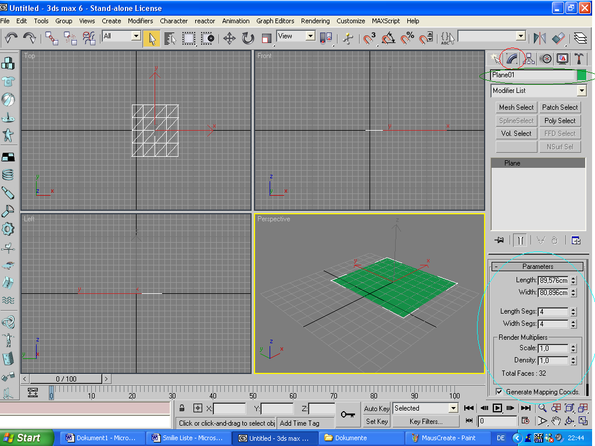Open the selection filter 'All' dropdown
Screen dimensions: 595x446
tap(121, 36)
